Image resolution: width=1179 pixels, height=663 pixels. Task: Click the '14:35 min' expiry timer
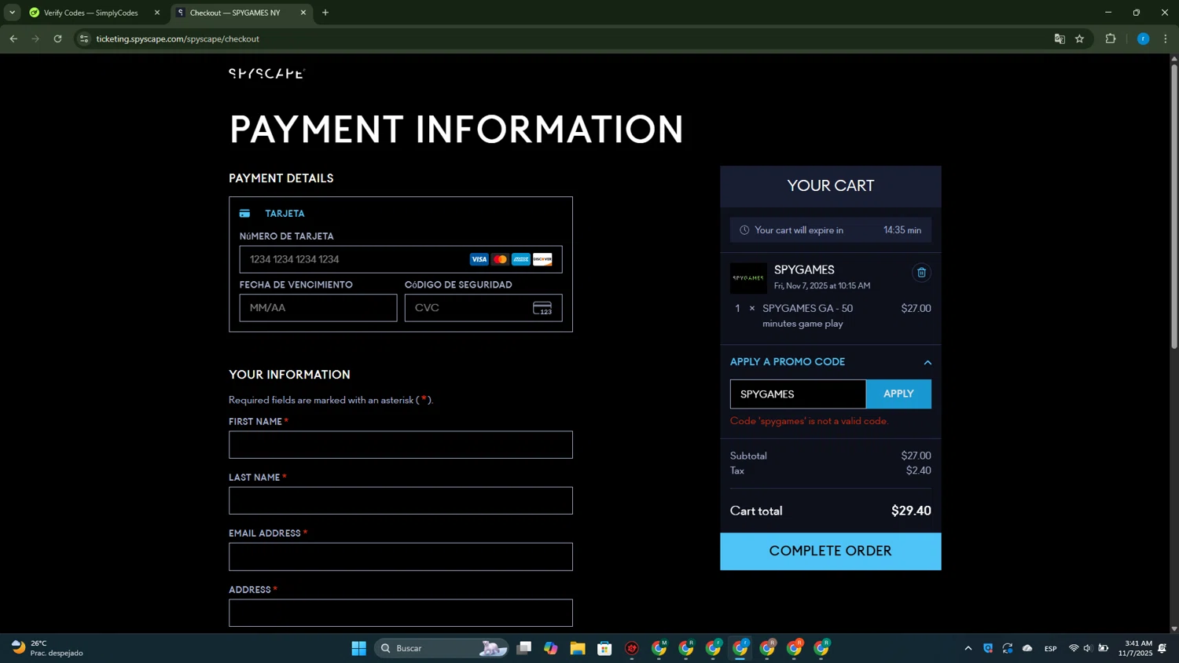902,230
